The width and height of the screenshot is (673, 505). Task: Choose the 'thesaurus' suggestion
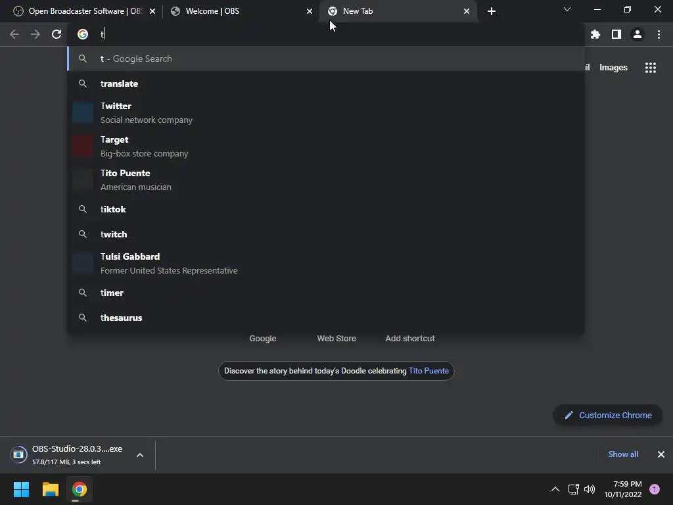[x=326, y=318]
